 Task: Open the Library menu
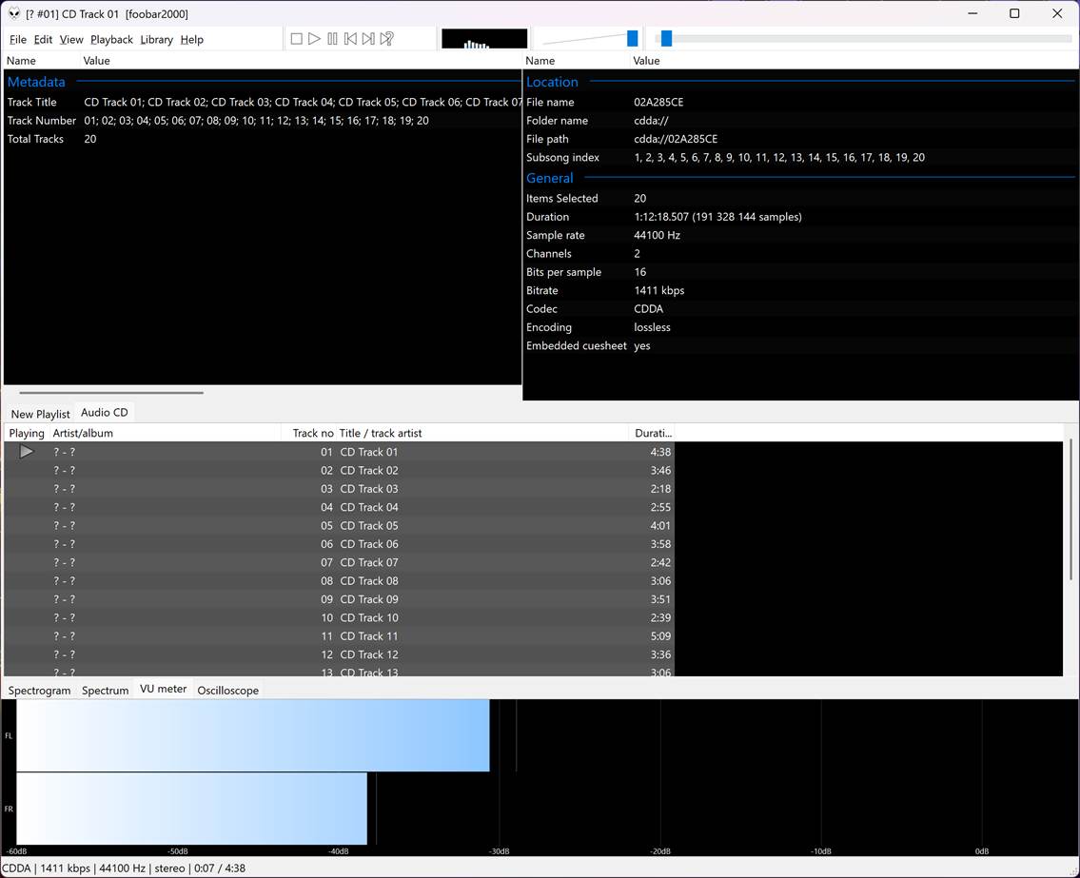coord(156,40)
